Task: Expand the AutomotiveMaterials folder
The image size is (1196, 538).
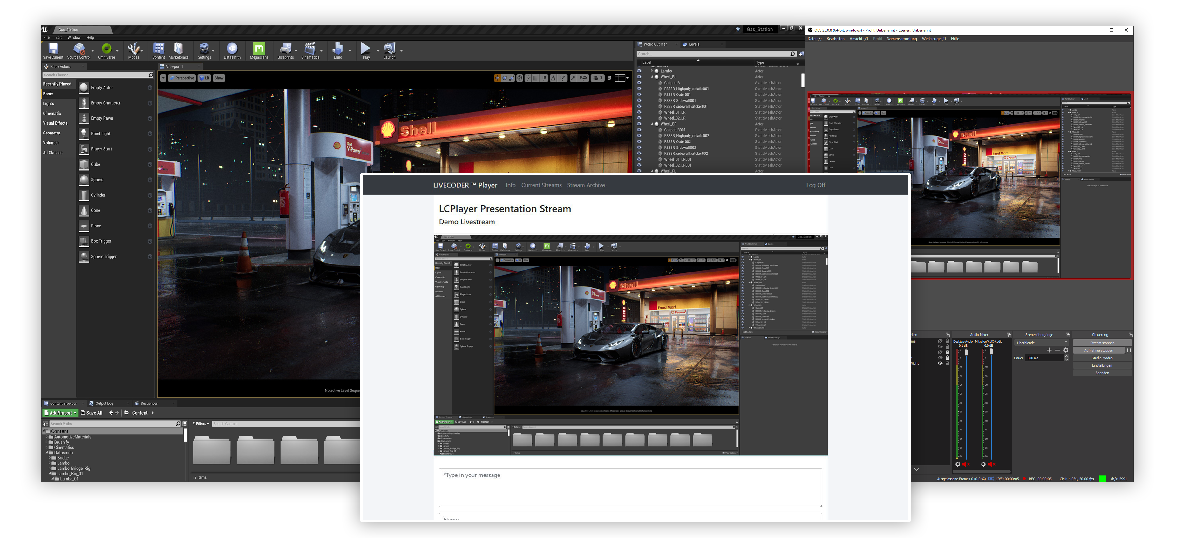Action: coord(47,437)
